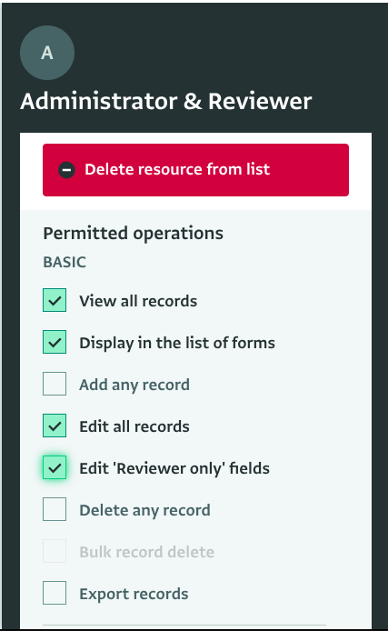
Task: Click the 'Permitted operations' heading
Action: click(133, 234)
